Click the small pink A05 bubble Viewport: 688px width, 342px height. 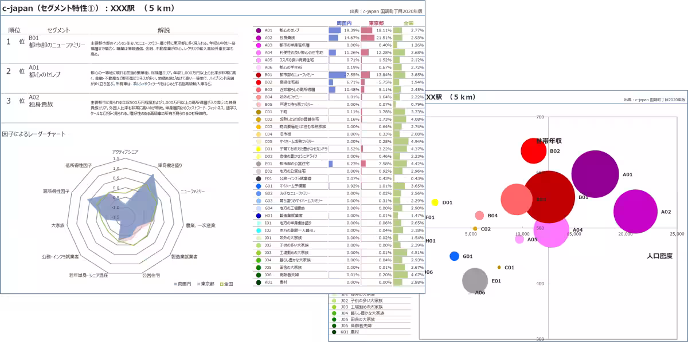(519, 239)
